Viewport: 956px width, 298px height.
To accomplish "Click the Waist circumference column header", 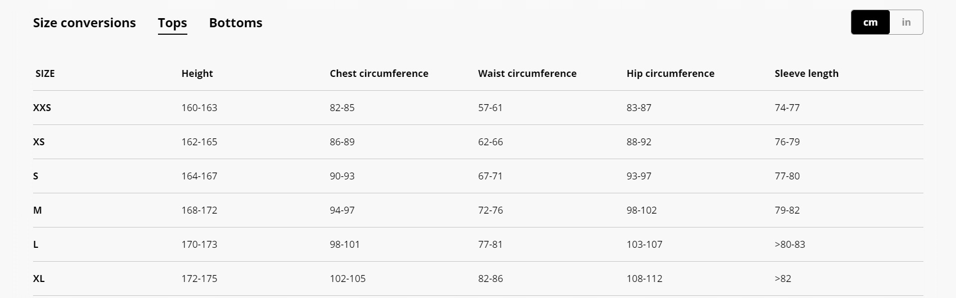I will click(x=527, y=74).
